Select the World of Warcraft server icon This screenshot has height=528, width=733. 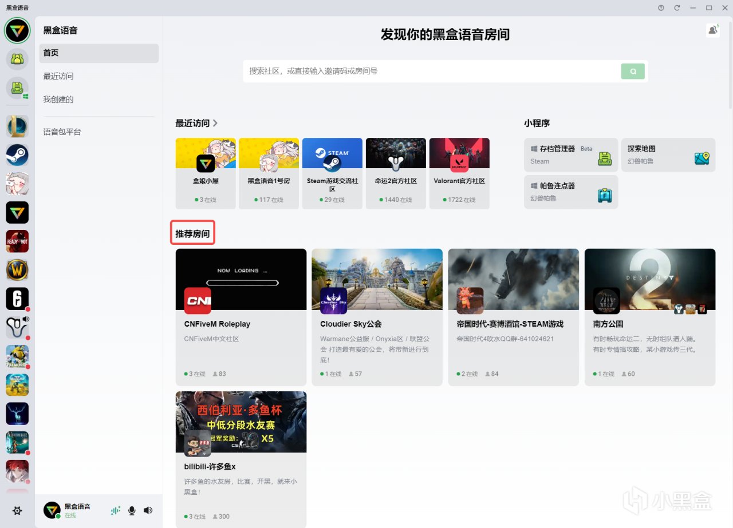coord(17,270)
